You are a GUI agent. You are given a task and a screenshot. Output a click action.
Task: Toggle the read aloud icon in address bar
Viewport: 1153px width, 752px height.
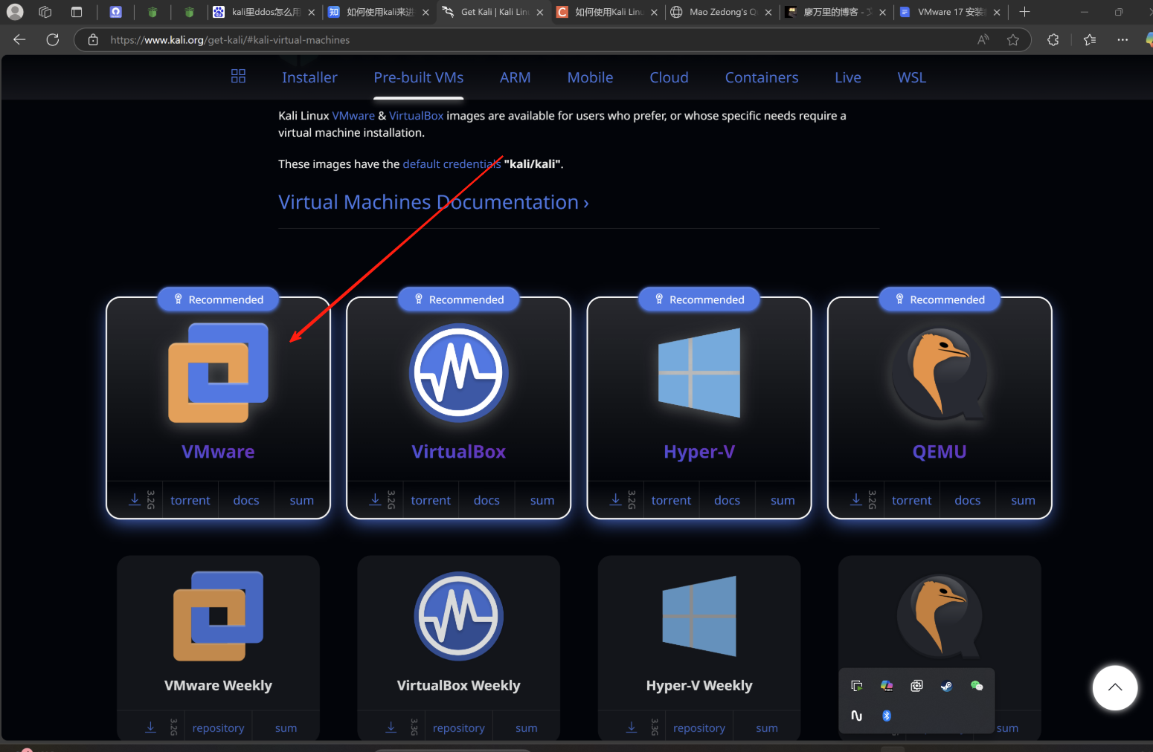point(983,40)
